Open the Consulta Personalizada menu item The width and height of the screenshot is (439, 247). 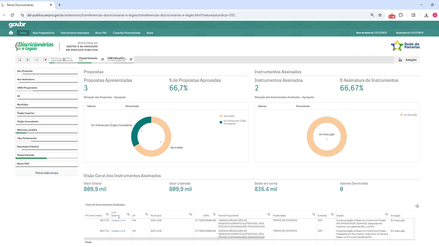click(x=126, y=33)
